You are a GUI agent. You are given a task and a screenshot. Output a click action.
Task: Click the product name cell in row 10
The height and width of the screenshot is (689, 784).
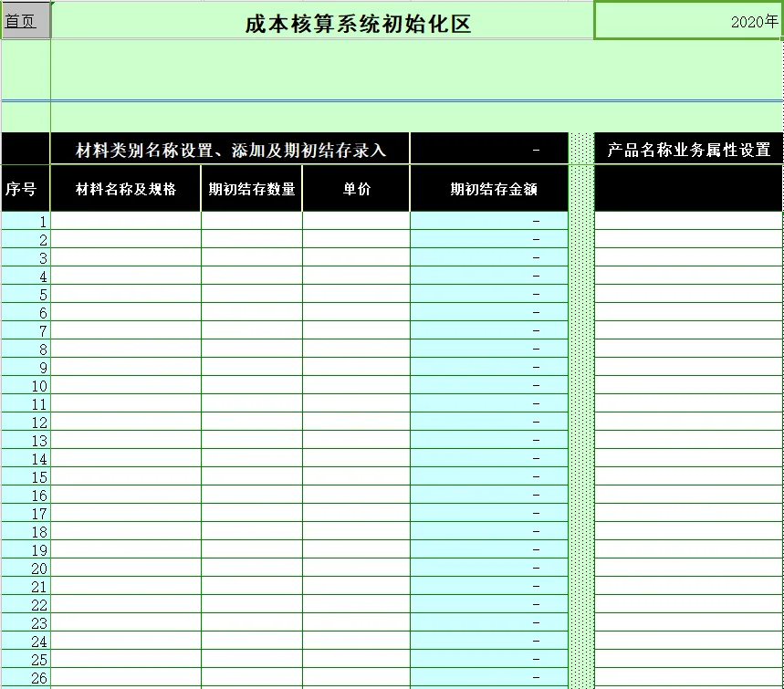click(688, 385)
